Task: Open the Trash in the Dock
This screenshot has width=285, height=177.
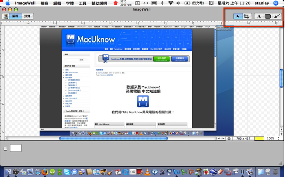Action: click(276, 172)
